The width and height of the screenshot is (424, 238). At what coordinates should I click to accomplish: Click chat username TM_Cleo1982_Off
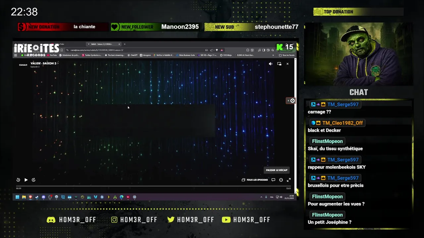[x=343, y=123]
